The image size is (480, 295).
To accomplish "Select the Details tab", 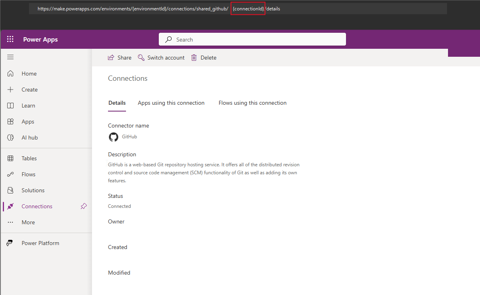I will (117, 103).
